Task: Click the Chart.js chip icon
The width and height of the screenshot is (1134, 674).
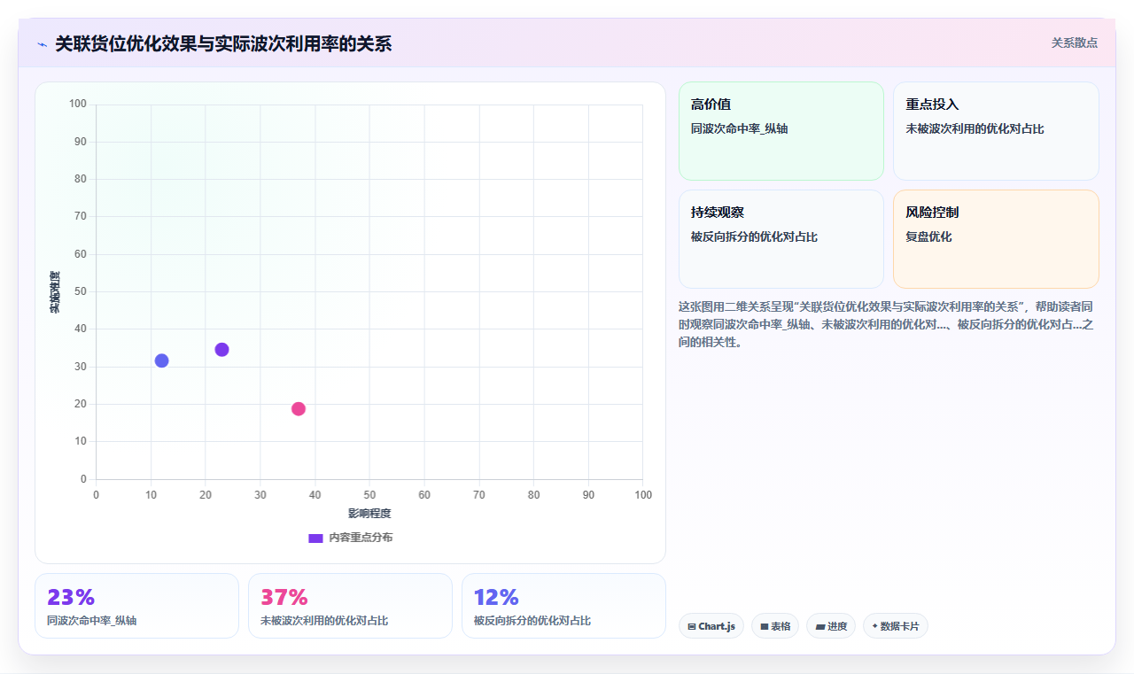Action: tap(692, 626)
